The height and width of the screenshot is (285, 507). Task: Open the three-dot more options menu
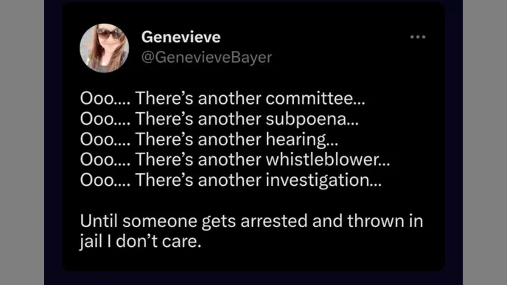(x=417, y=37)
